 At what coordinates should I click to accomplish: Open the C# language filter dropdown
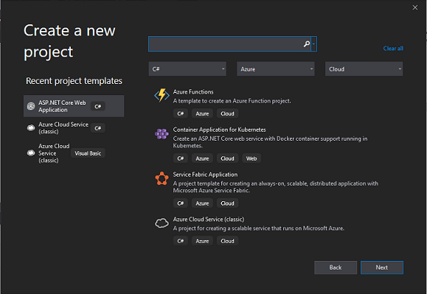(187, 69)
